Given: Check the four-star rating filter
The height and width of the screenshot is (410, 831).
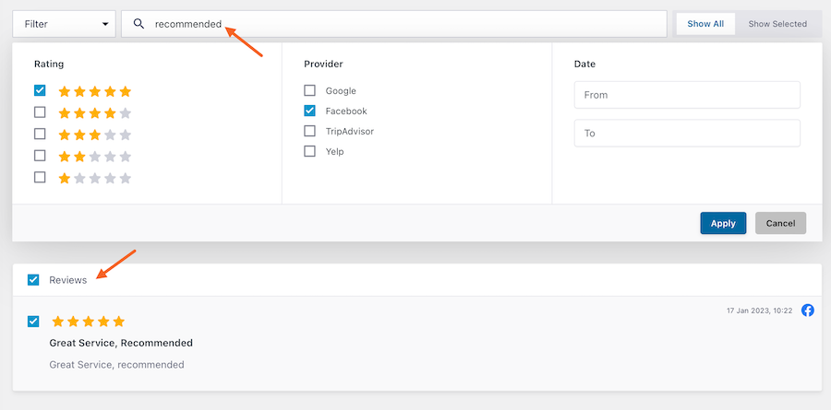Looking at the screenshot, I should 40,112.
